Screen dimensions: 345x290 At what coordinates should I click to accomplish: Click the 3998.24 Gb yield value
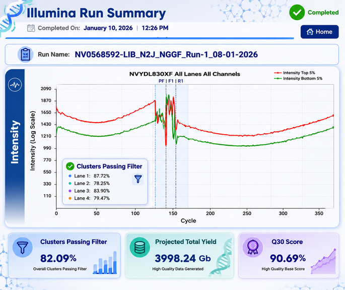pos(183,258)
